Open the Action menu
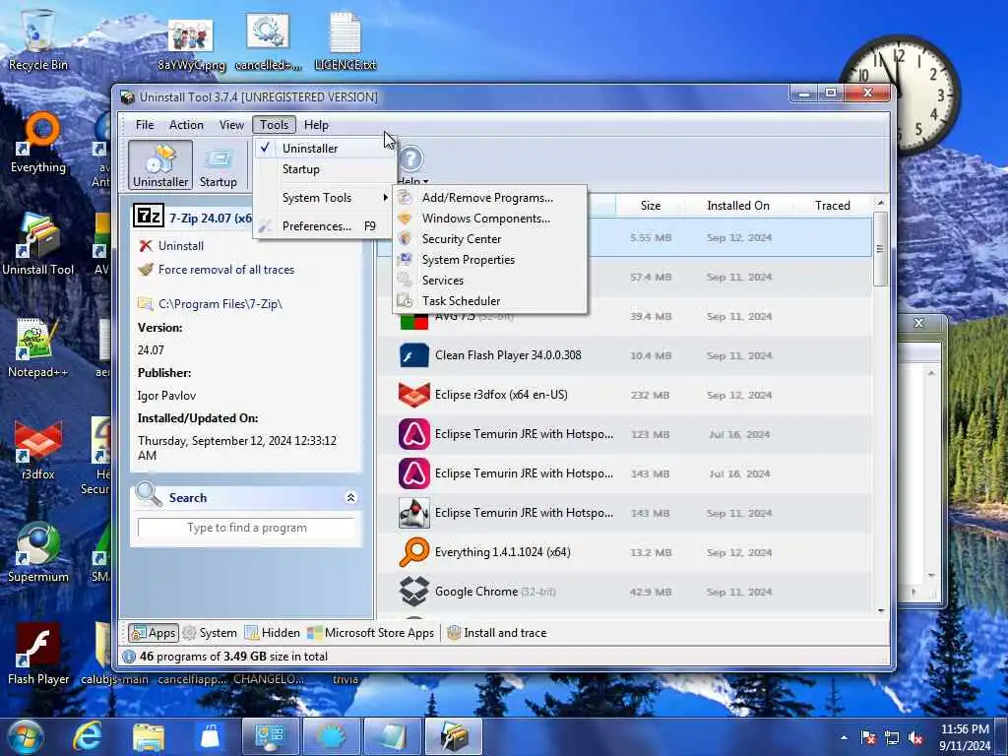1008x756 pixels. [186, 125]
